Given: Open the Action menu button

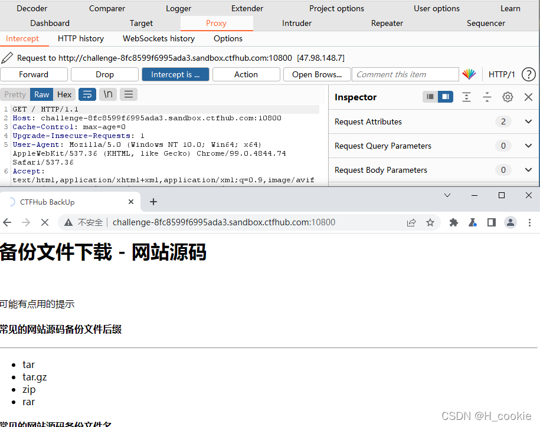Looking at the screenshot, I should pyautogui.click(x=246, y=74).
